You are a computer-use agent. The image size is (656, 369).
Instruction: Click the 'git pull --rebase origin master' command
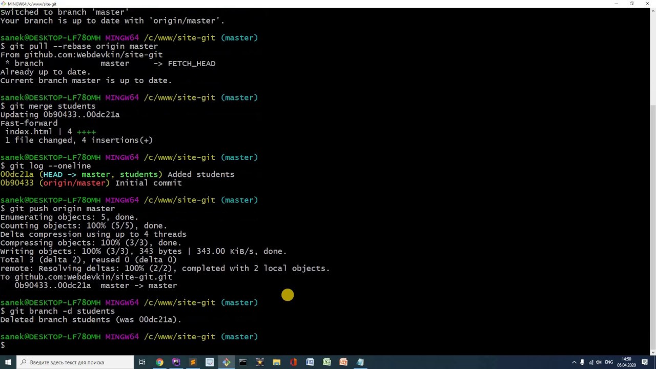click(84, 46)
